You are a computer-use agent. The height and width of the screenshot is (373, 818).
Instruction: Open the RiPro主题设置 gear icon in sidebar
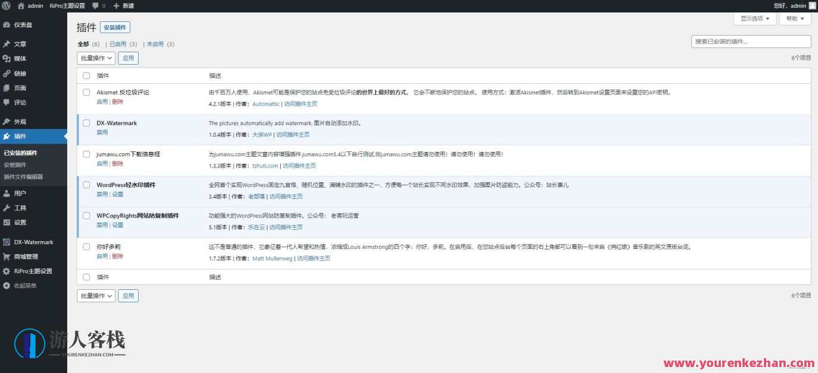point(6,271)
